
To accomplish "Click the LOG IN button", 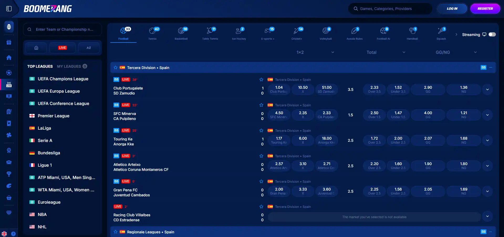I will [452, 9].
